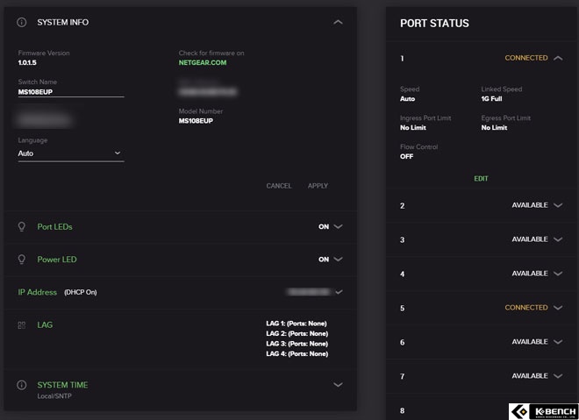Image resolution: width=579 pixels, height=420 pixels.
Task: Expand the System Time section chevron
Action: [x=338, y=385]
